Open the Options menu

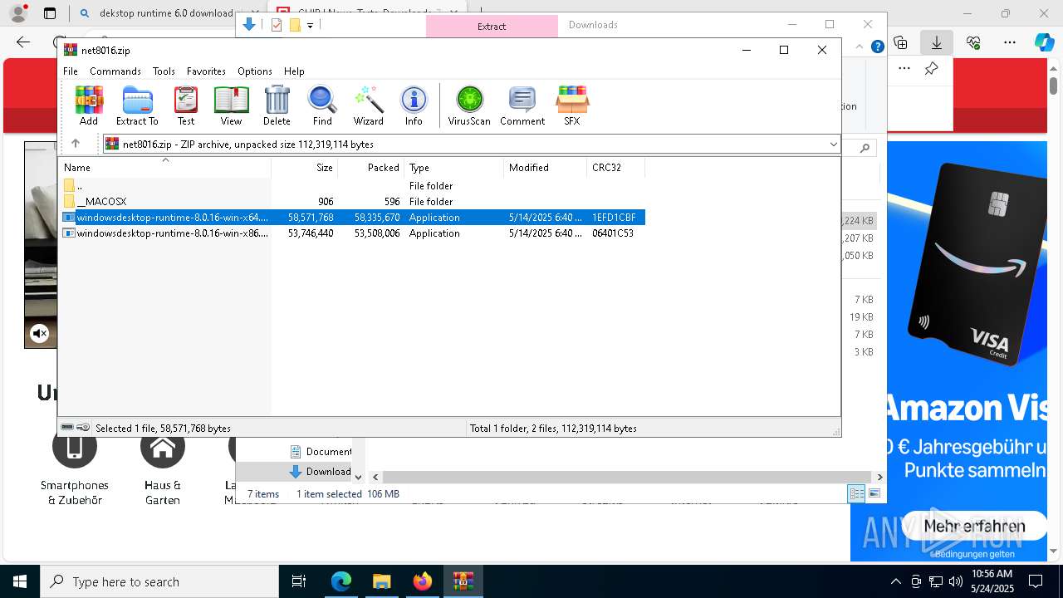[255, 71]
